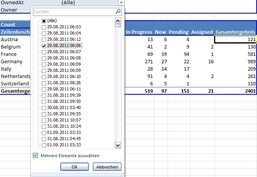Check the 31.08.2011 04:45 checkbox
The height and width of the screenshot is (177, 257).
click(x=44, y=139)
